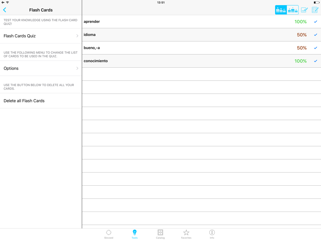Tap the single checkmark edit icon
Image resolution: width=321 pixels, height=240 pixels.
point(304,10)
